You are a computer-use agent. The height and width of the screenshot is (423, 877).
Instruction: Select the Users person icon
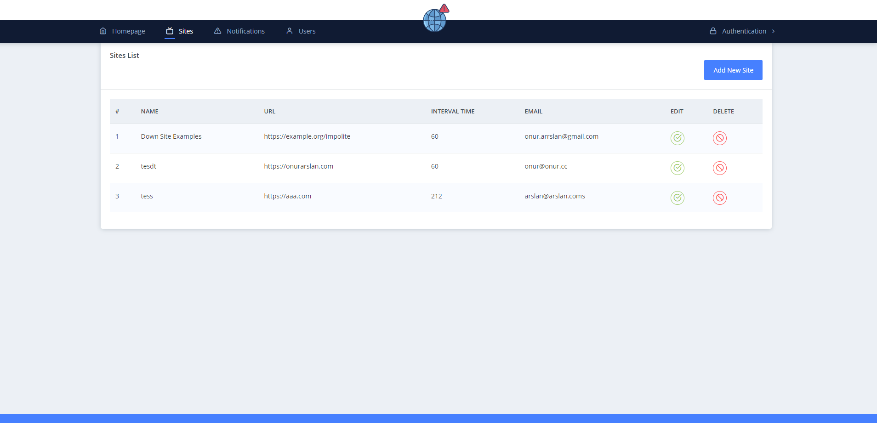289,31
